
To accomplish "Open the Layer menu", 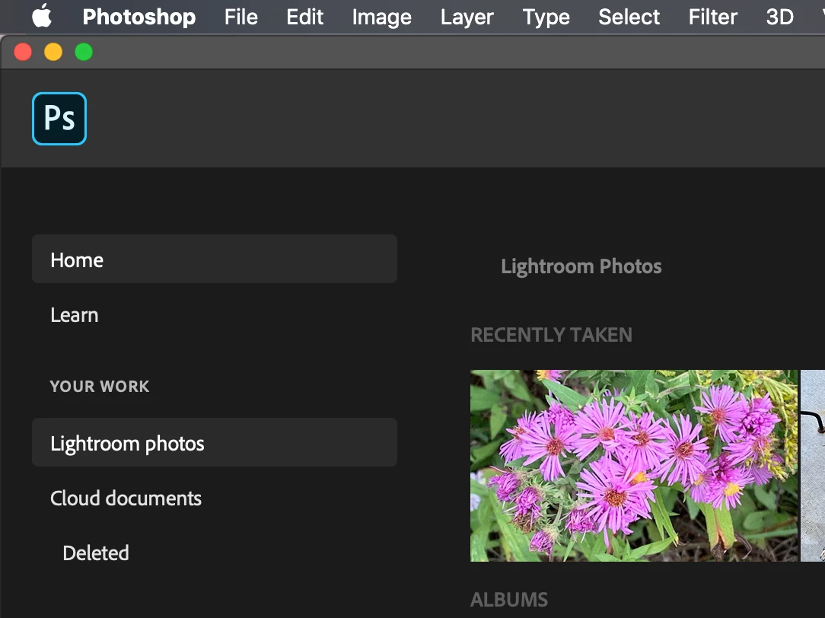I will point(467,18).
